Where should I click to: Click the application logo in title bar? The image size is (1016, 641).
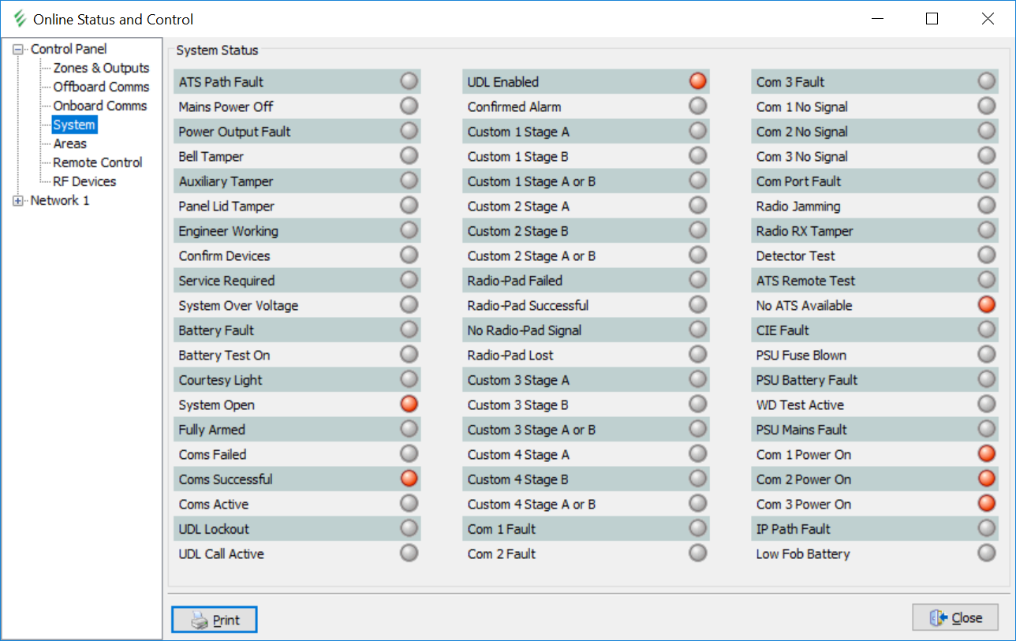(20, 19)
